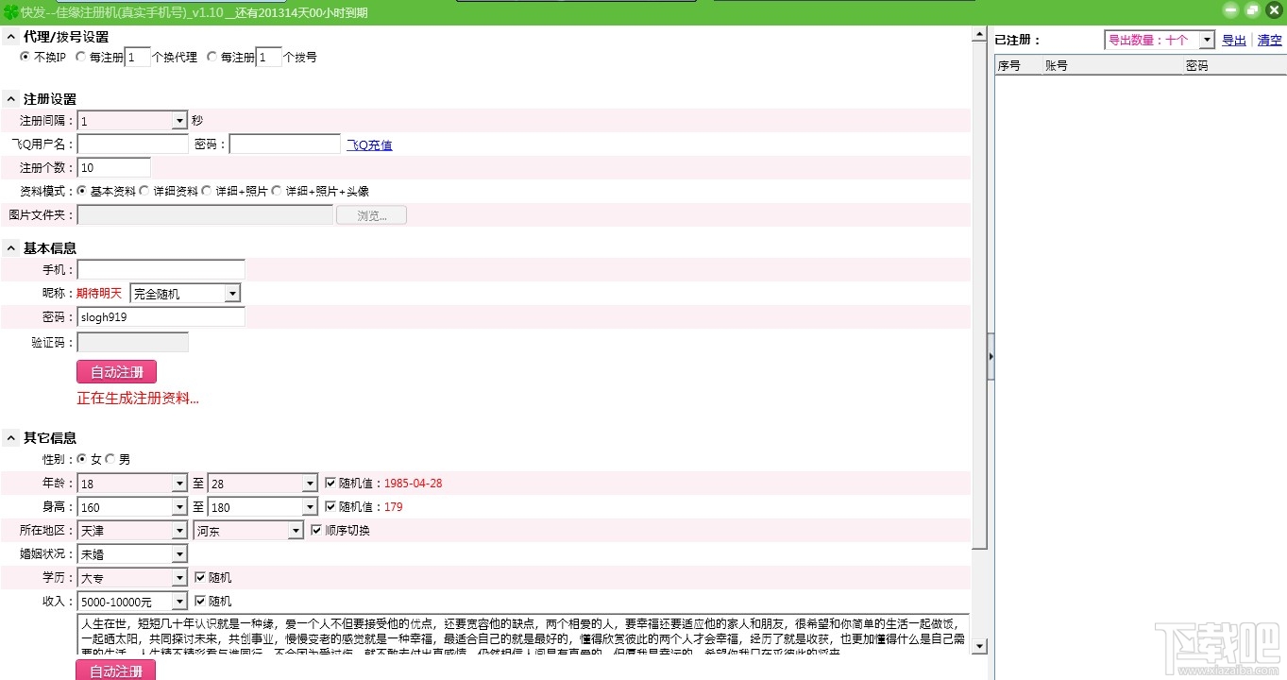This screenshot has height=680, width=1287.
Task: Open the minimum age dropdown showing 18
Action: pyautogui.click(x=179, y=484)
